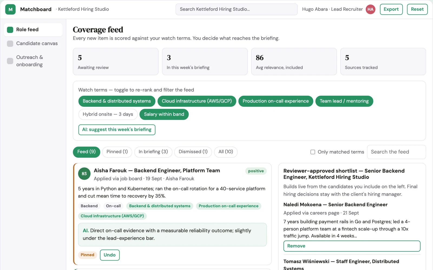Toggle Cloud infrastructure (AWS/GCP) watch term
The width and height of the screenshot is (433, 270).
197,101
